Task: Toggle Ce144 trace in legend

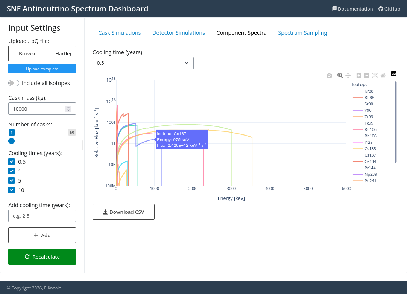Action: click(x=364, y=161)
